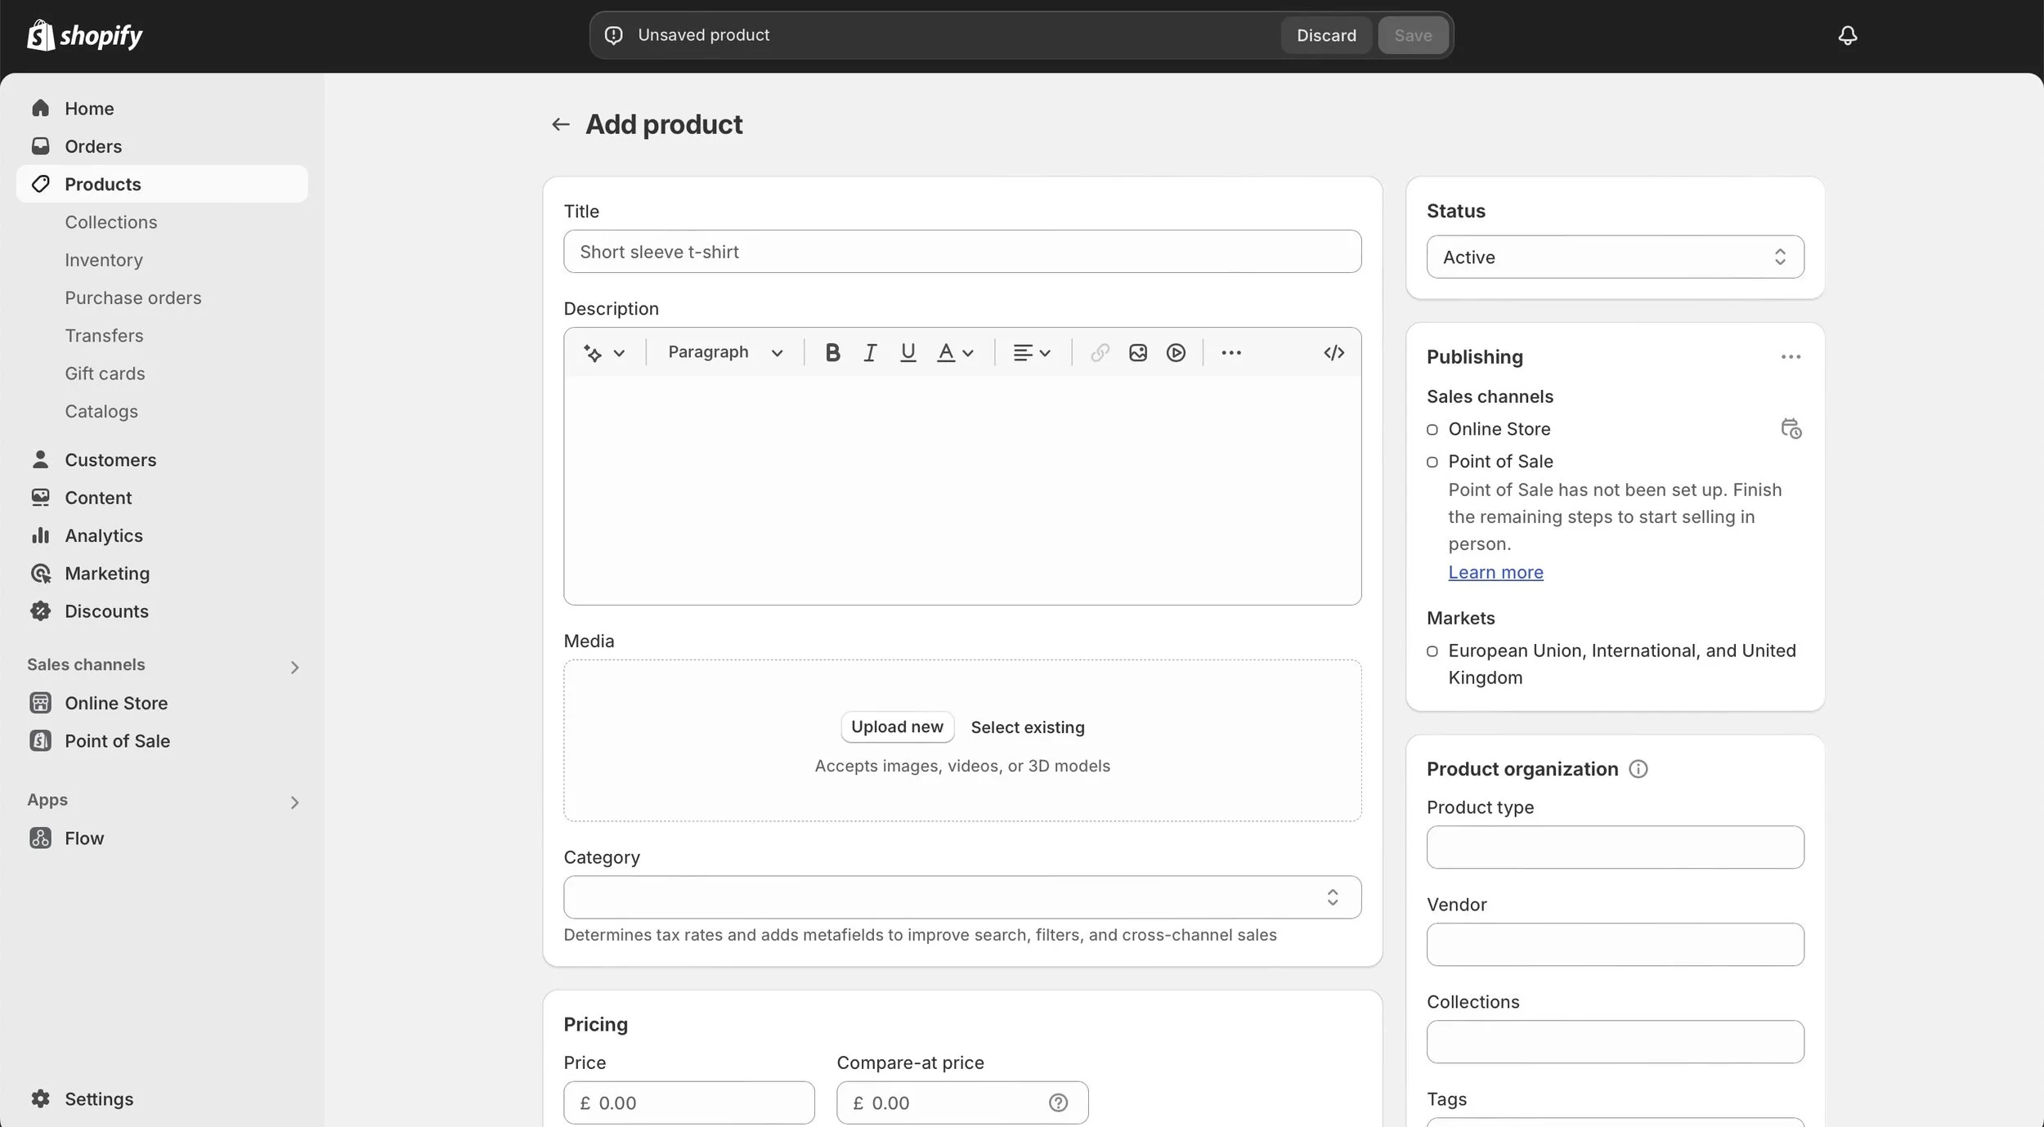Screen dimensions: 2044x1127
Task: Click the Bold formatting icon
Action: [x=832, y=352]
